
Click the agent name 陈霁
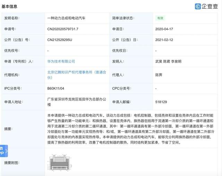(159, 75)
